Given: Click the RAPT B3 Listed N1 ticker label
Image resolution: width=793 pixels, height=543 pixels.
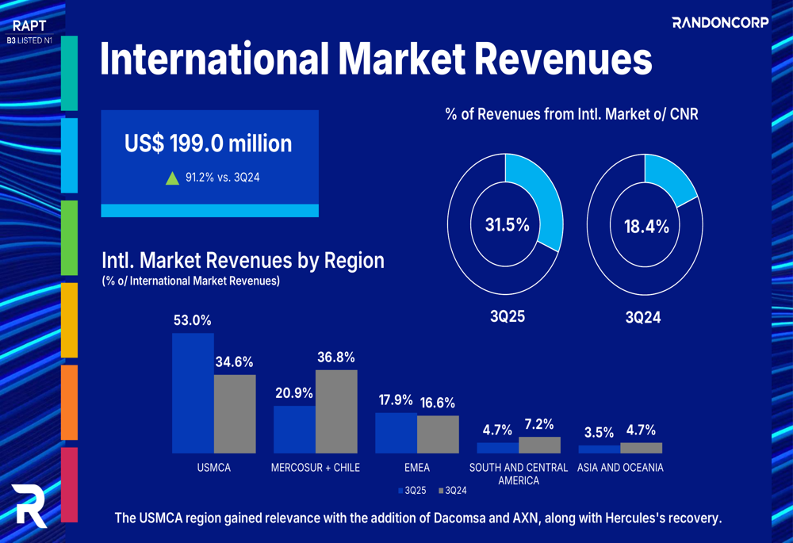Looking at the screenshot, I should click(29, 32).
